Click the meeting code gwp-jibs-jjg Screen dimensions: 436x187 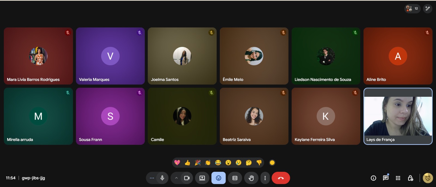coord(34,178)
